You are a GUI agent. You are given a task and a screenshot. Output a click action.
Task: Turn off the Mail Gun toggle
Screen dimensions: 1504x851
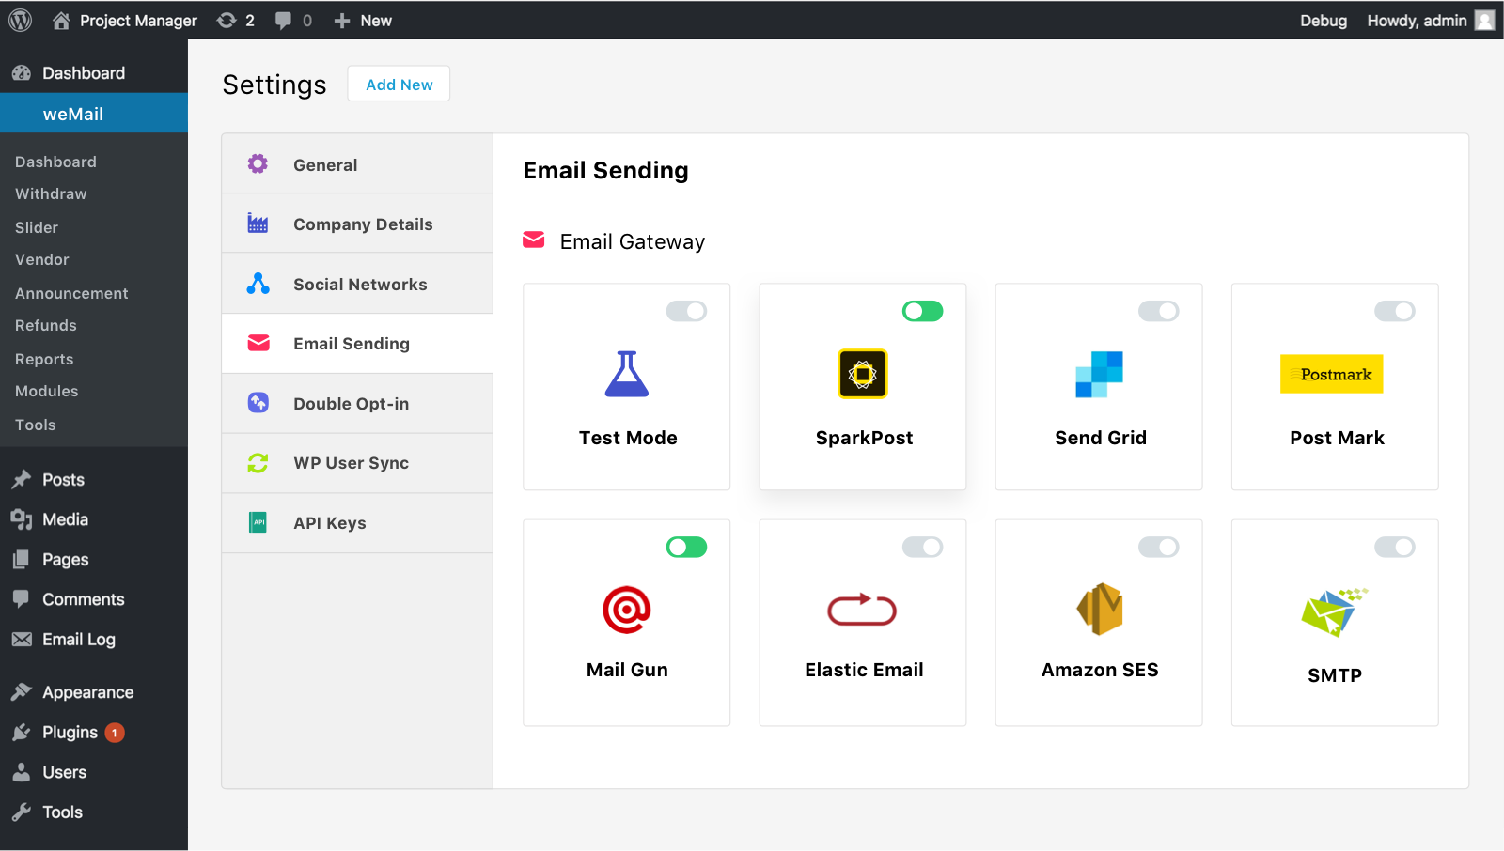pyautogui.click(x=686, y=547)
